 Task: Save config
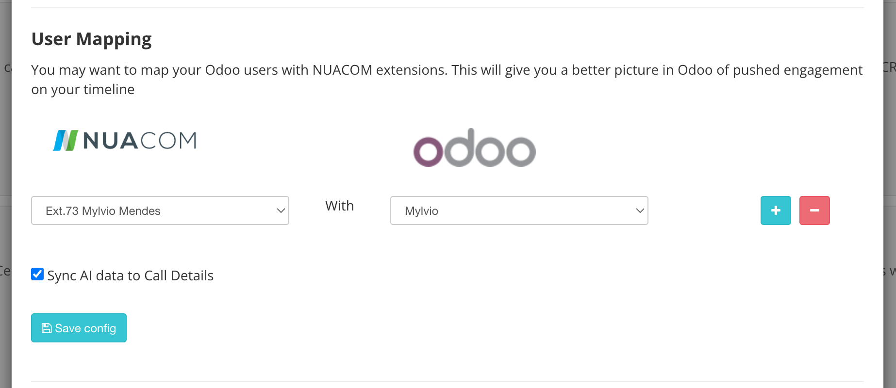[79, 328]
